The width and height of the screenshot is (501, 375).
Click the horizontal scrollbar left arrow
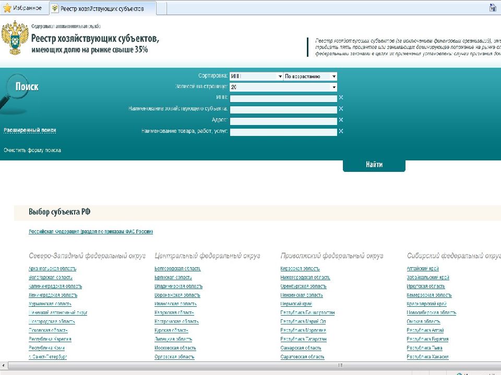3,365
